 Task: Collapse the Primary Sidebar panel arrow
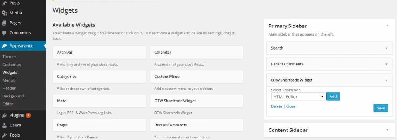point(387,26)
